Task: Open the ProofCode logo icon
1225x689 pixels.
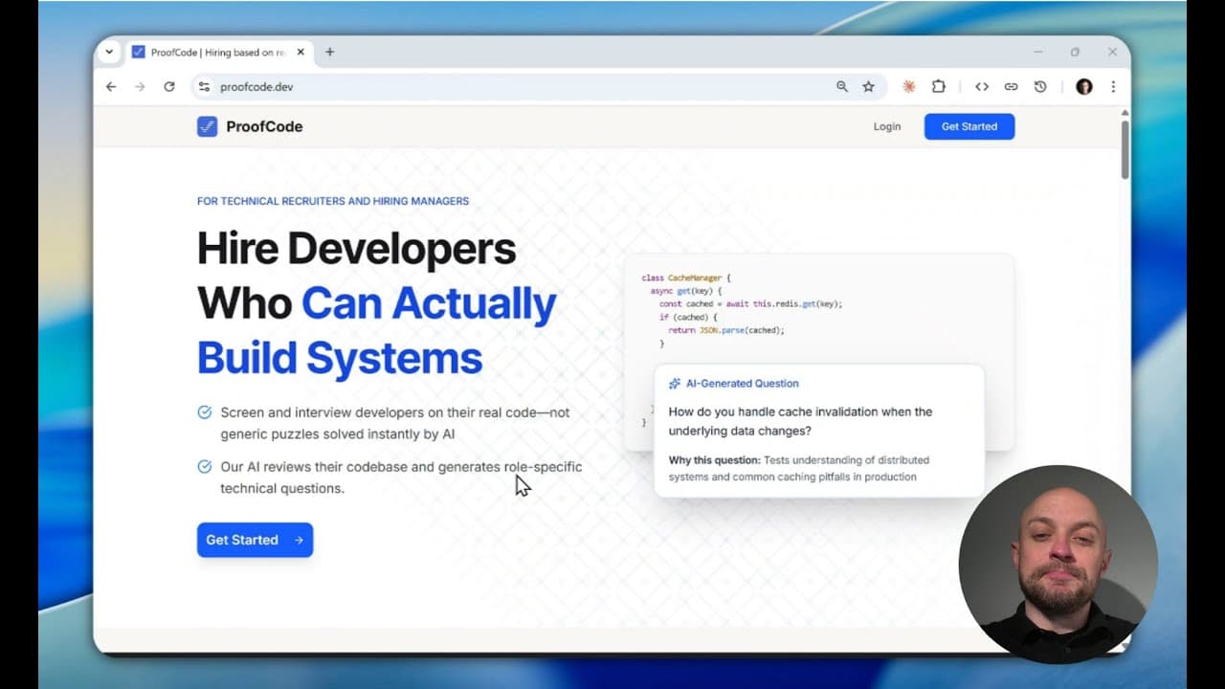Action: coord(207,125)
